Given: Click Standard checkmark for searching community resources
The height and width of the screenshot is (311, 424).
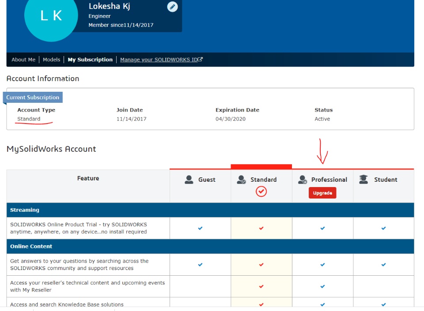Looking at the screenshot, I should 261,265.
